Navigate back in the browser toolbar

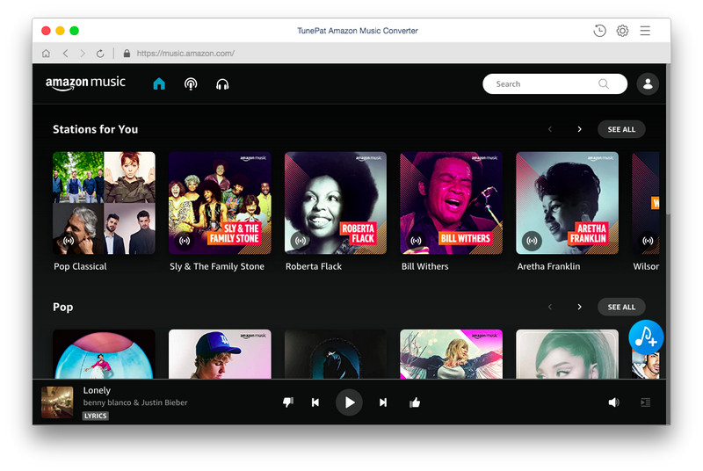(65, 54)
